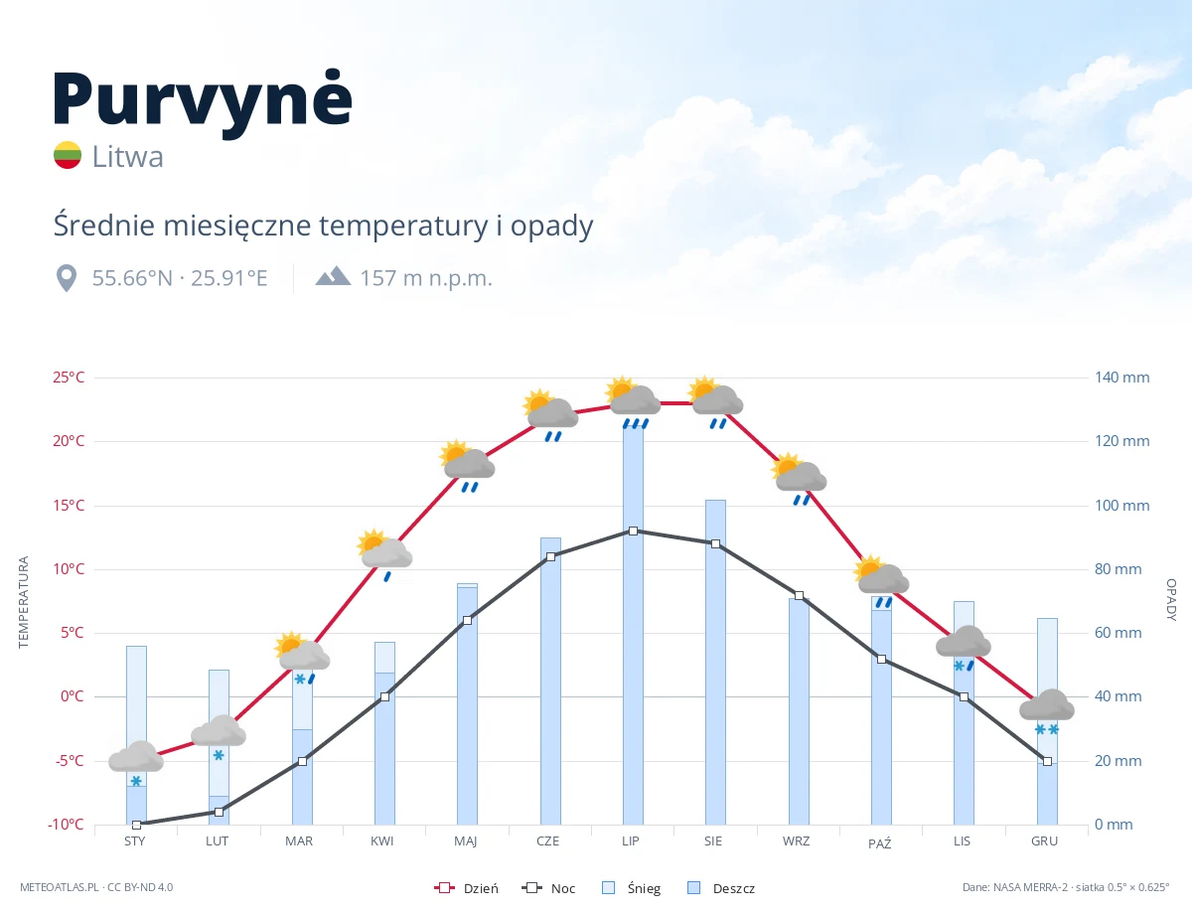Click the snow cloud icon above GRU

point(1047,712)
